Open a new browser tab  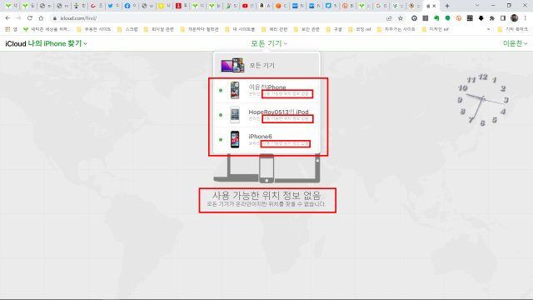[447, 6]
